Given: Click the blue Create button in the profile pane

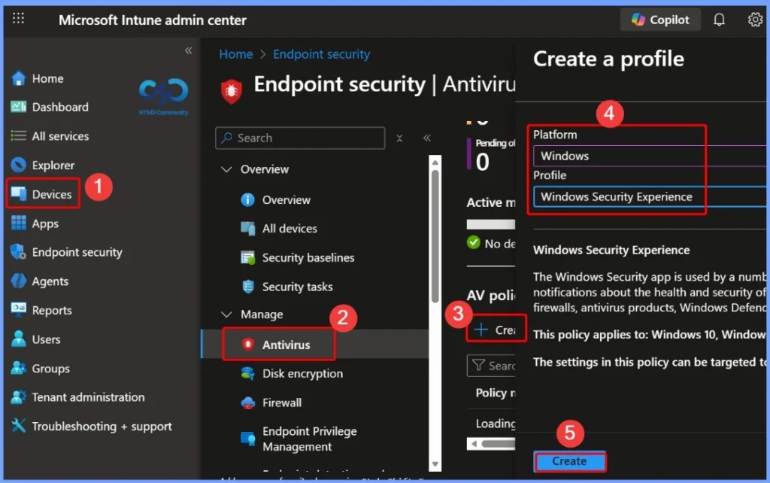Looking at the screenshot, I should [x=569, y=461].
